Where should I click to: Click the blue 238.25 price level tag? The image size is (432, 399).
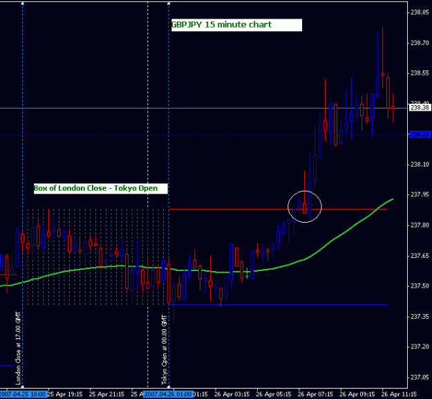[420, 134]
